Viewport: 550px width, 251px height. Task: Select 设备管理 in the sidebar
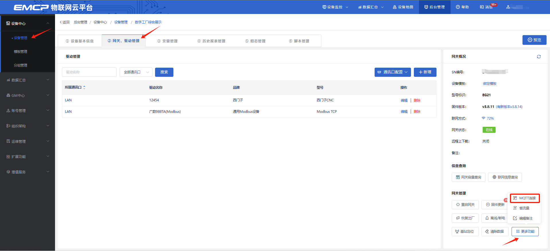(21, 38)
